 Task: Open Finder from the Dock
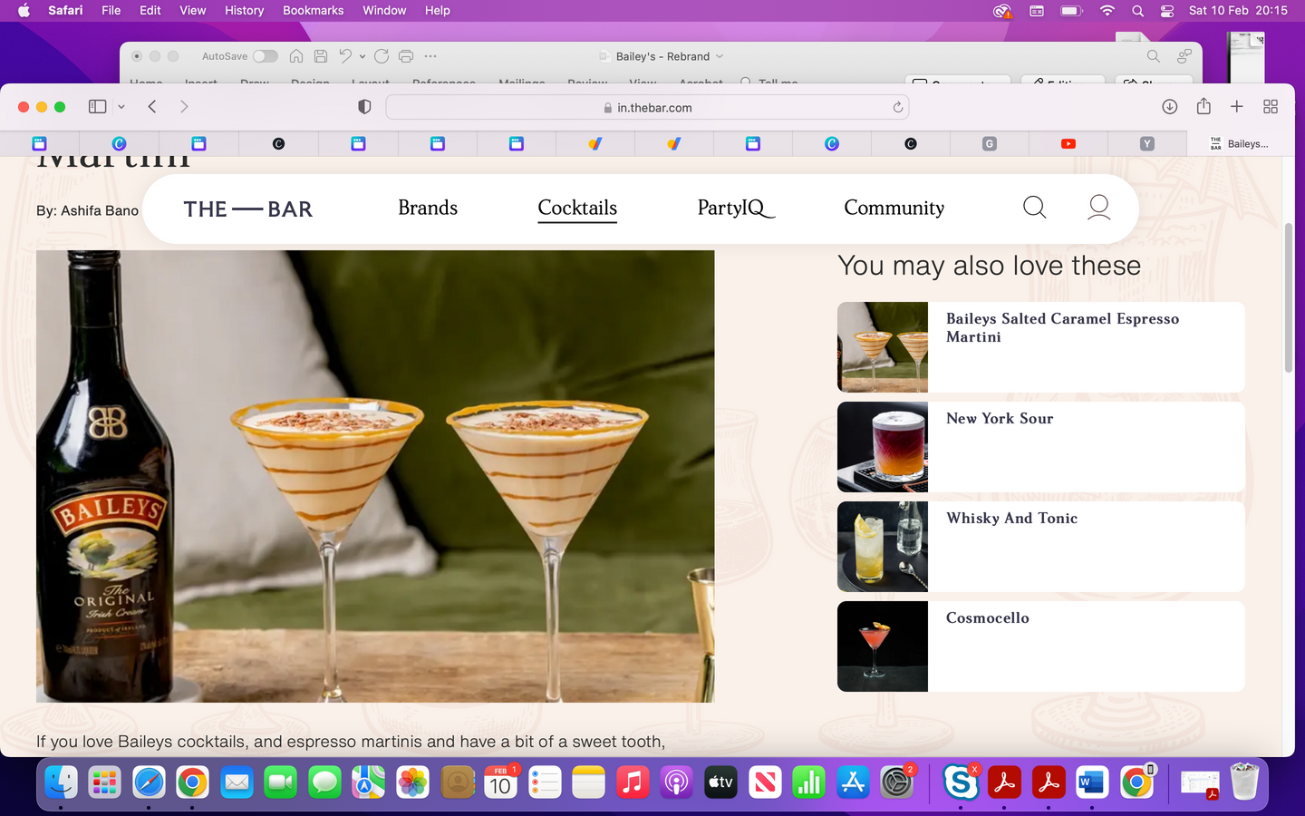click(x=61, y=782)
